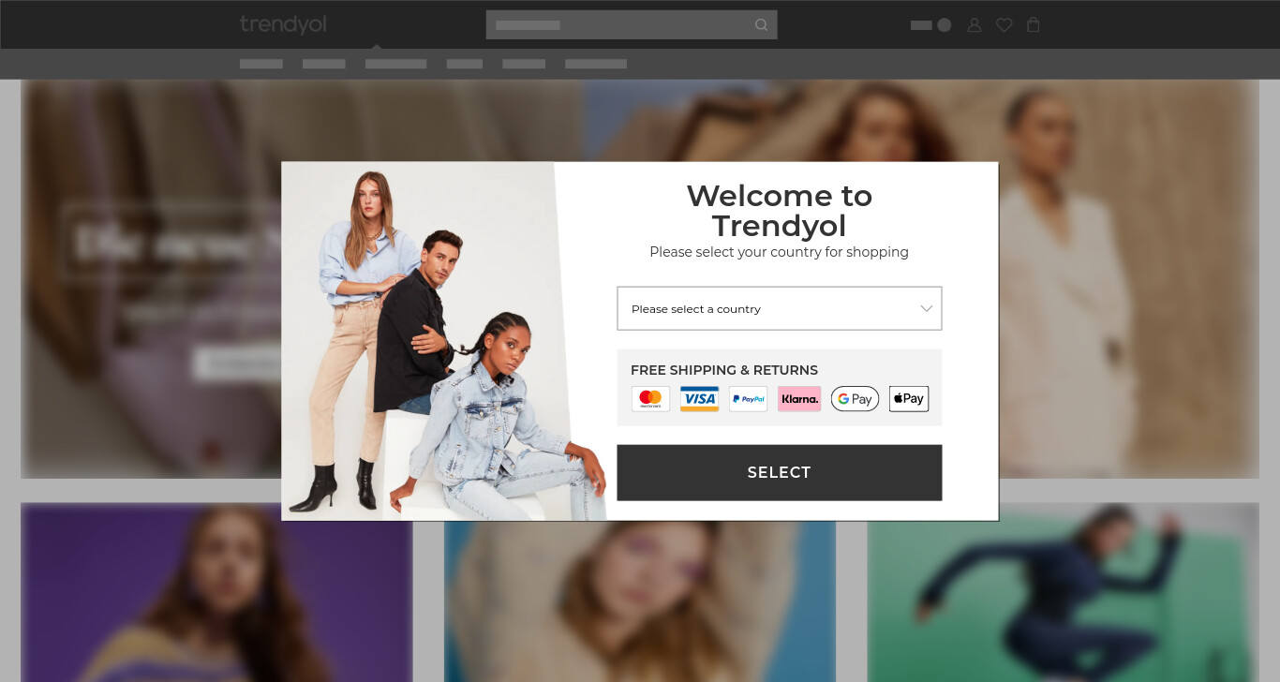
Task: Select the first blurred navigation menu item
Action: pos(261,64)
